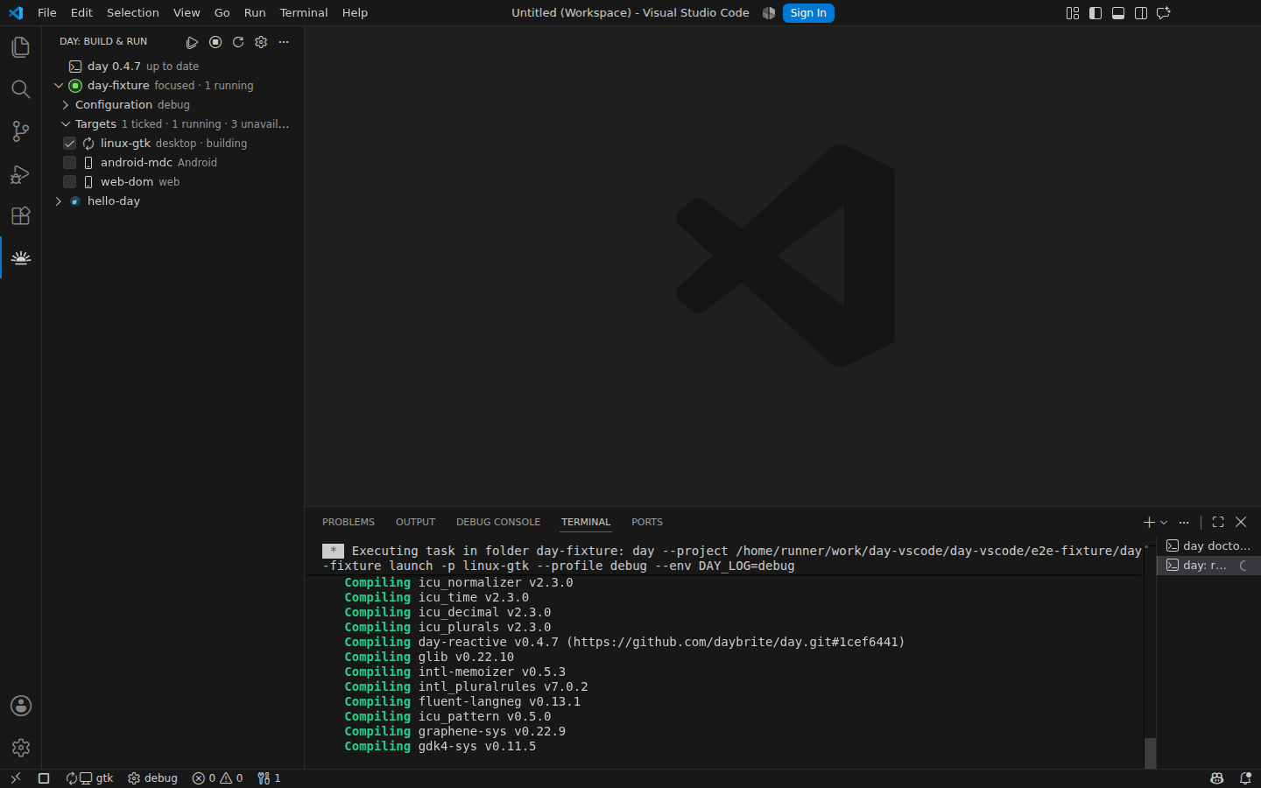Tick the android-mdc target checkbox

pyautogui.click(x=70, y=163)
